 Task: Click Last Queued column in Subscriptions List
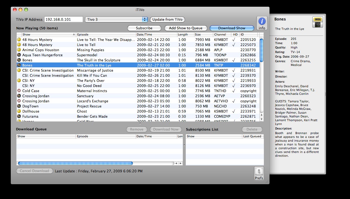pos(253,136)
